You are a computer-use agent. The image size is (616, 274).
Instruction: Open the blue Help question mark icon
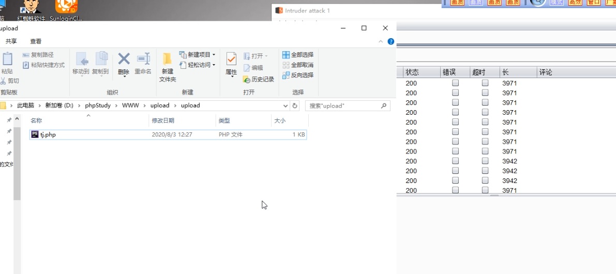tap(391, 41)
